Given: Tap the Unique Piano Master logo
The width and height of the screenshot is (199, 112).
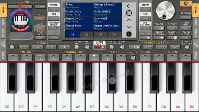Looking at the screenshot, I should (21, 20).
